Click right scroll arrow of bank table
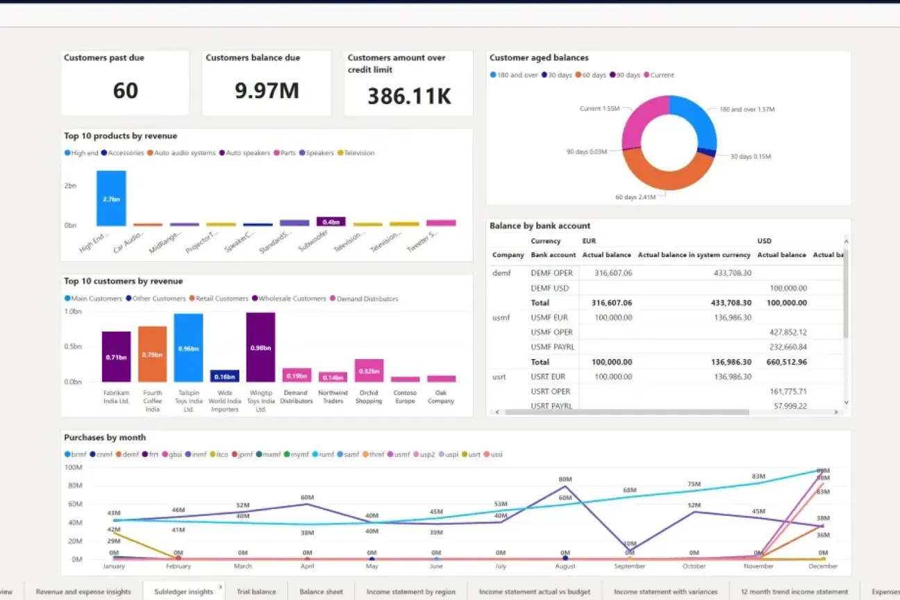 836,412
